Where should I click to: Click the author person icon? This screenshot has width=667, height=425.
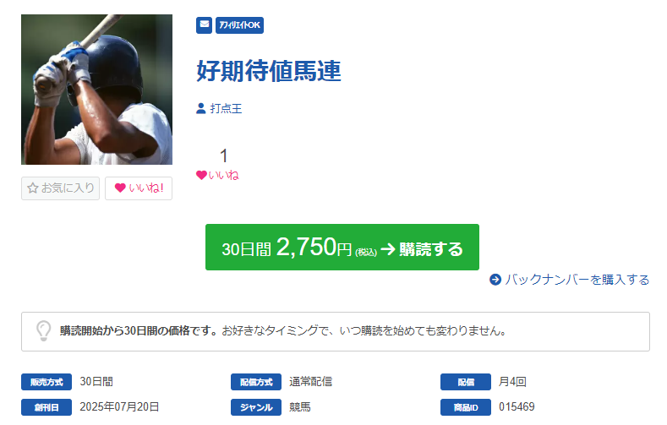point(201,108)
